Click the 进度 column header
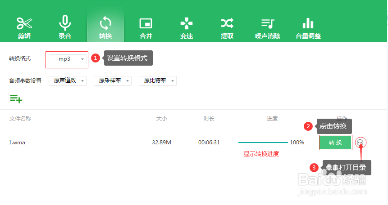The image size is (388, 205). click(272, 119)
